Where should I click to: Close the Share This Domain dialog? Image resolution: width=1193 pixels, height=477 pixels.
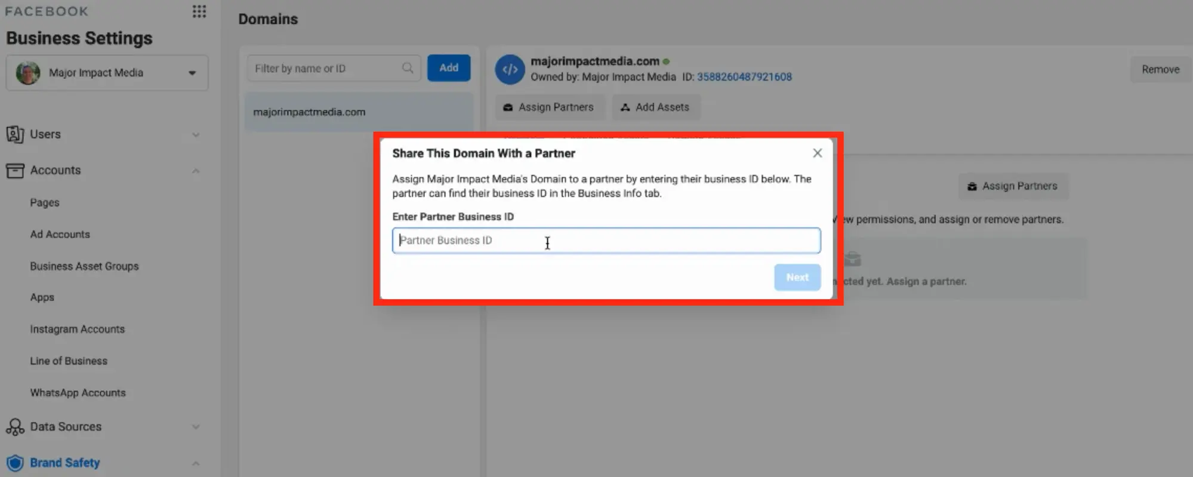click(818, 153)
